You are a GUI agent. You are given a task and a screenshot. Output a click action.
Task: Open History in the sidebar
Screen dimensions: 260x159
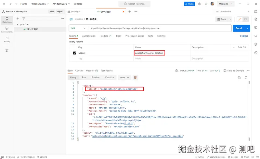7,39
